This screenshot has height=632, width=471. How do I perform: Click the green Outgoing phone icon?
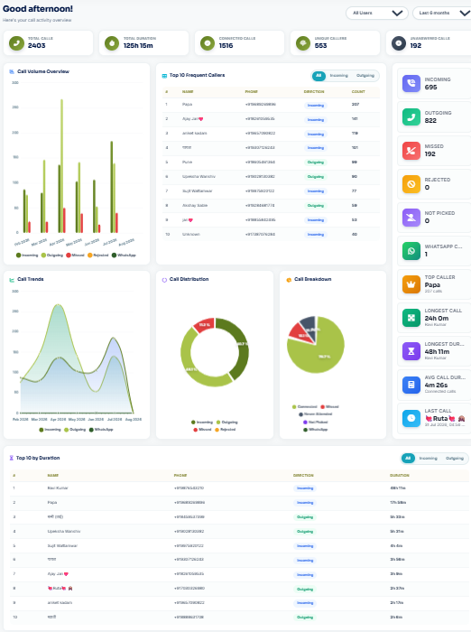point(411,116)
